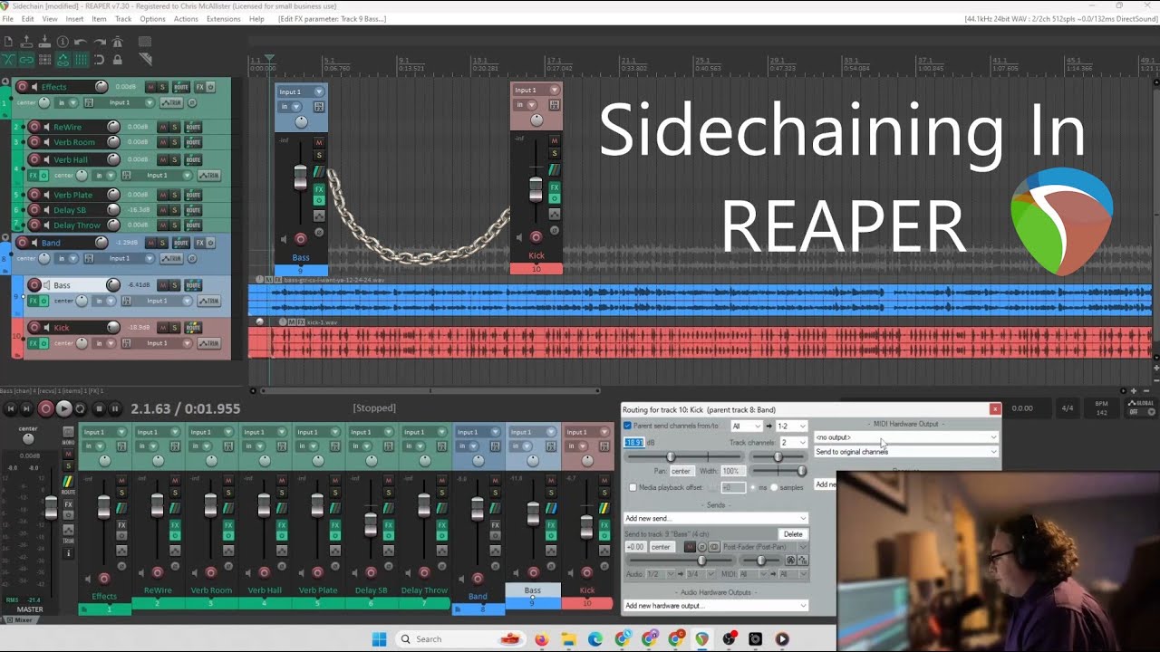Toggle the item grouping chain-link icon
This screenshot has width=1160, height=652.
[x=26, y=60]
